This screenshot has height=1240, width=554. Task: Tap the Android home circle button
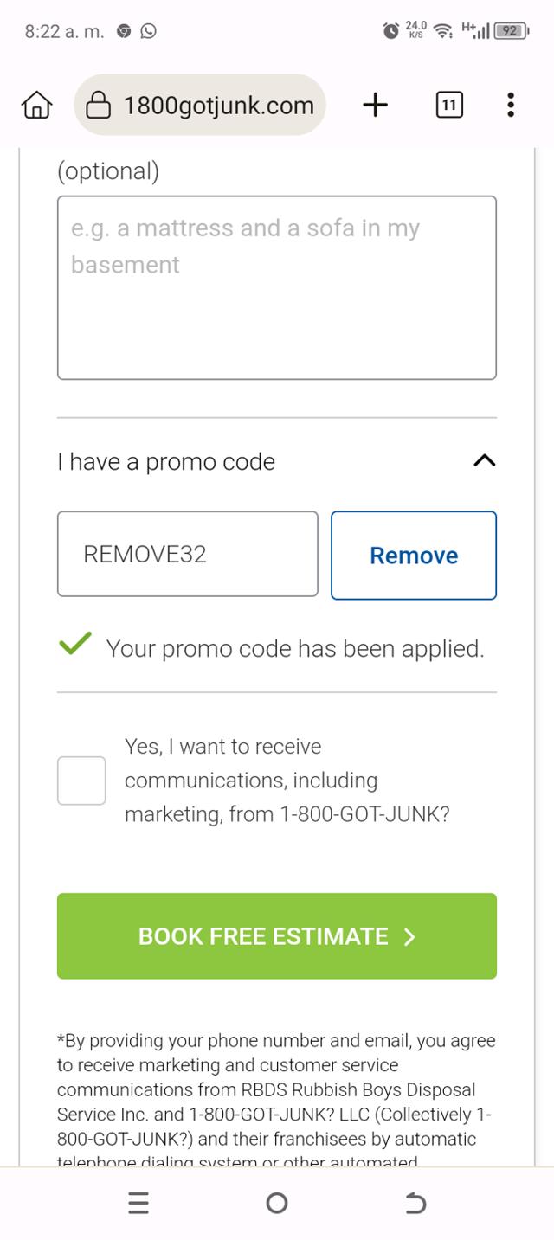pyautogui.click(x=277, y=1203)
